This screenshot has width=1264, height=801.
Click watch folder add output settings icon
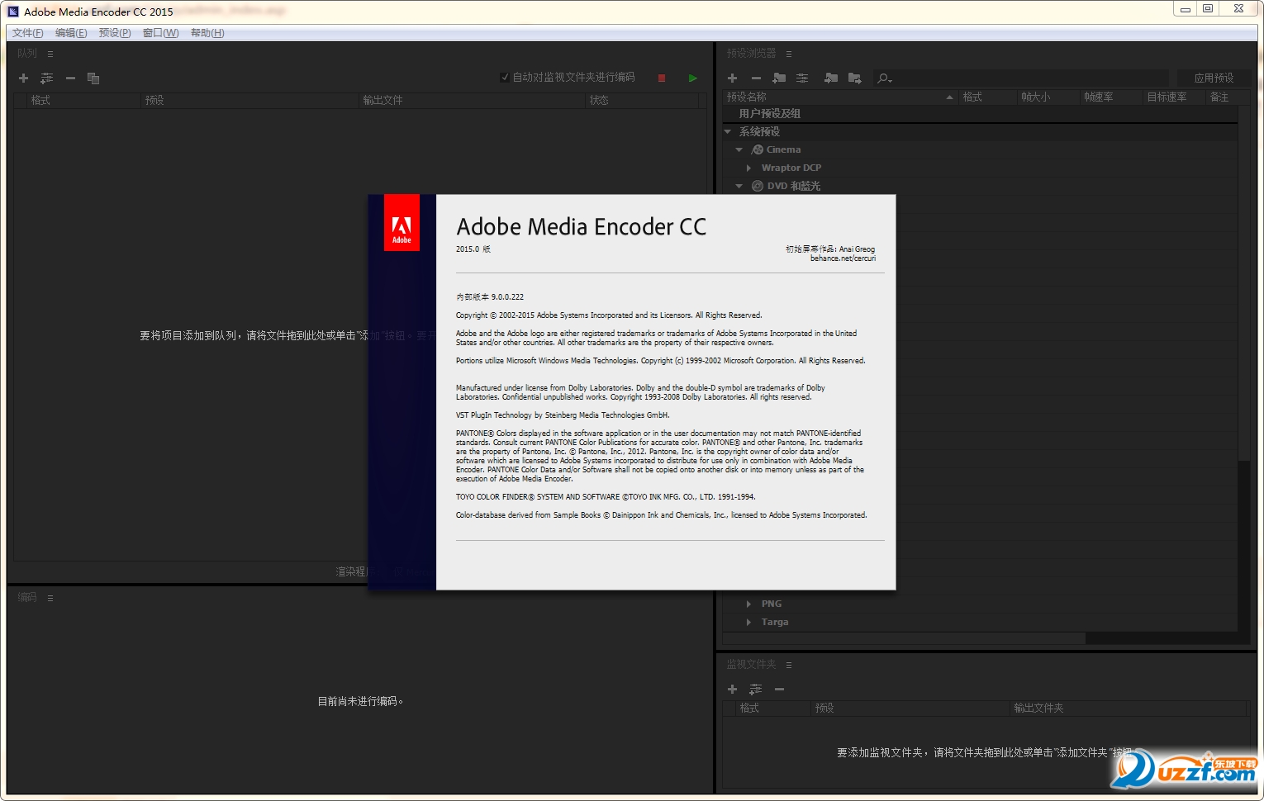tap(755, 689)
